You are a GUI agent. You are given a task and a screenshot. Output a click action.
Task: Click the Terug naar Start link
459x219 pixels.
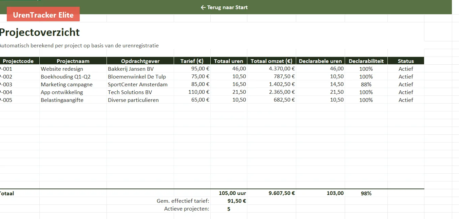point(224,7)
